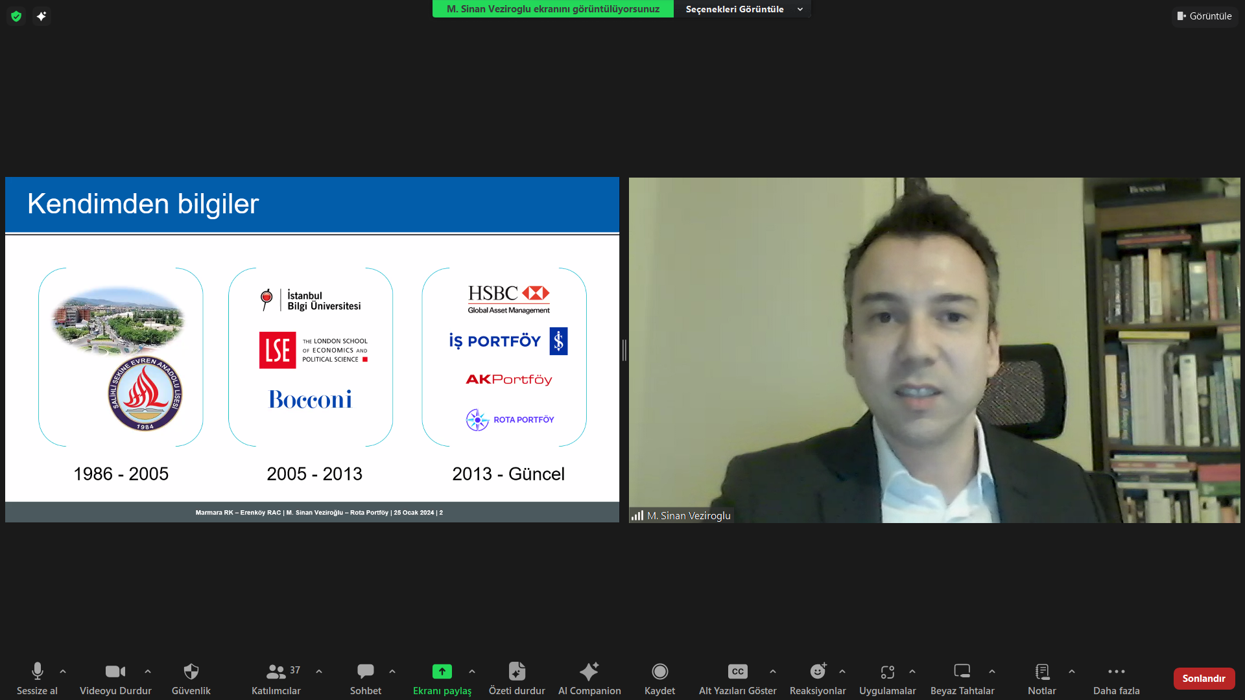The width and height of the screenshot is (1245, 700).
Task: Click the HSBC Global Asset Management logo
Action: click(509, 299)
